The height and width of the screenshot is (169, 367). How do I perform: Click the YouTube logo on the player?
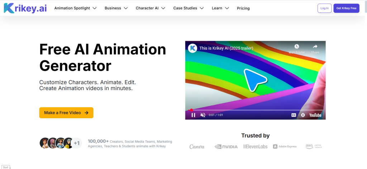pos(315,115)
